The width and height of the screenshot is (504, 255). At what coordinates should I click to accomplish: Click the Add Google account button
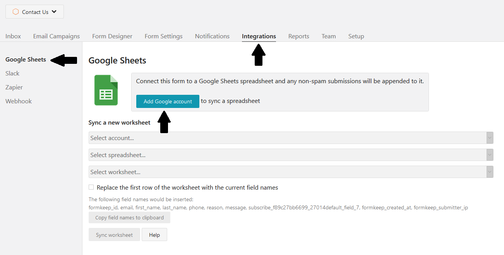[x=168, y=101]
